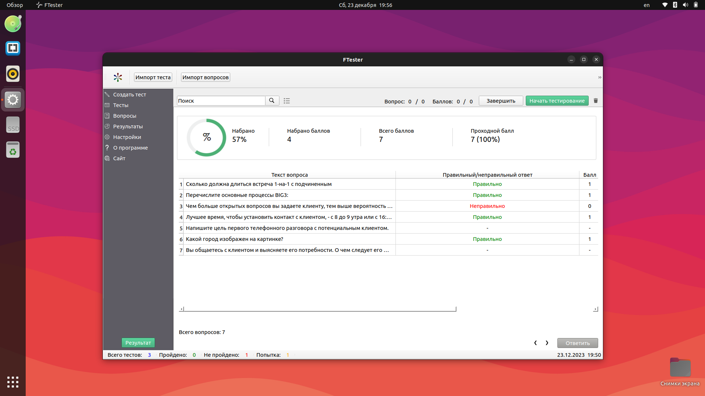Go to the previous question arrow
705x396 pixels.
535,343
